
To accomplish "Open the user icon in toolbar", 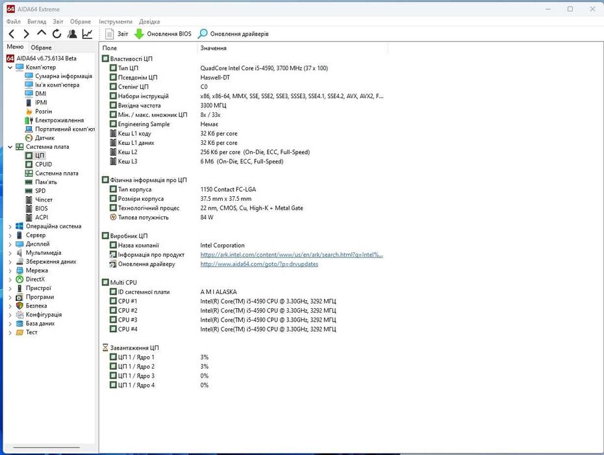I will pos(72,34).
